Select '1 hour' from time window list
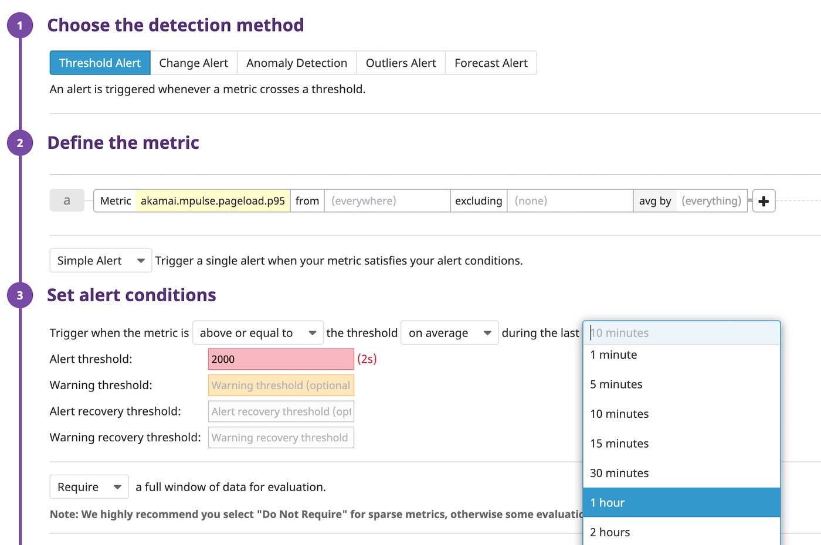Viewport: 821px width, 545px height. click(681, 502)
